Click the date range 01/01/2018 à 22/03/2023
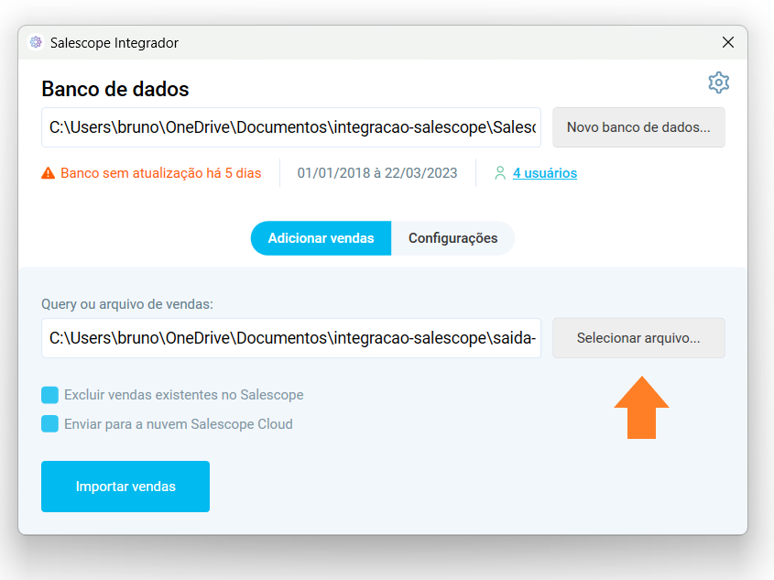Image resolution: width=774 pixels, height=580 pixels. coord(377,173)
